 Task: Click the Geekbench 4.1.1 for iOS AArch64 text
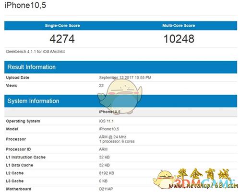click(x=36, y=52)
